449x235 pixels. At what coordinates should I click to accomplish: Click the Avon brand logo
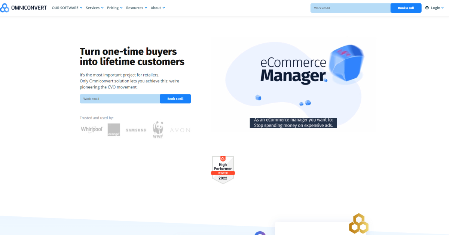click(x=180, y=130)
